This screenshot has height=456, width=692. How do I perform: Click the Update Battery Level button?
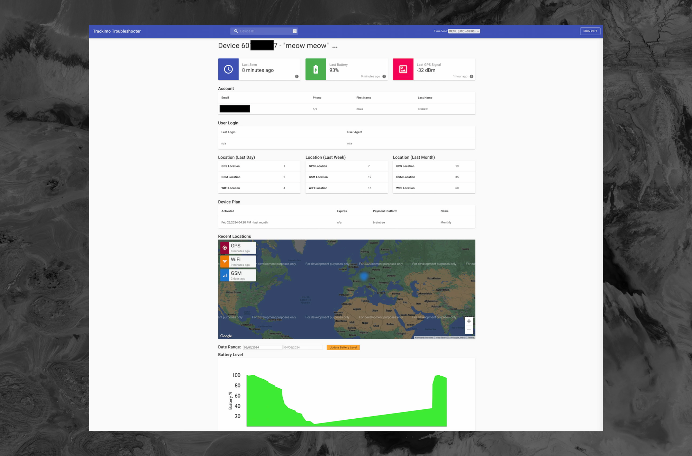point(343,347)
